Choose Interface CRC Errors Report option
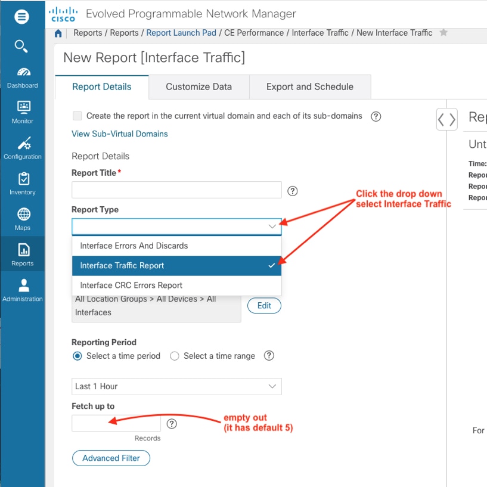The width and height of the screenshot is (487, 487). click(x=176, y=285)
